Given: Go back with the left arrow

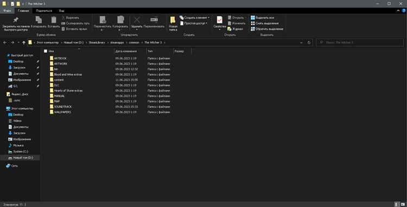Looking at the screenshot, I should pos(5,42).
